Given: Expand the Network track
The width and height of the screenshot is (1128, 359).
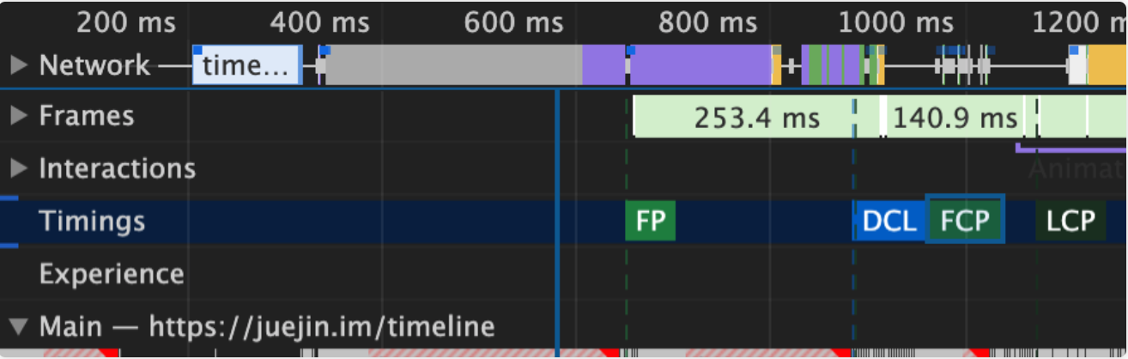Looking at the screenshot, I should pos(18,64).
